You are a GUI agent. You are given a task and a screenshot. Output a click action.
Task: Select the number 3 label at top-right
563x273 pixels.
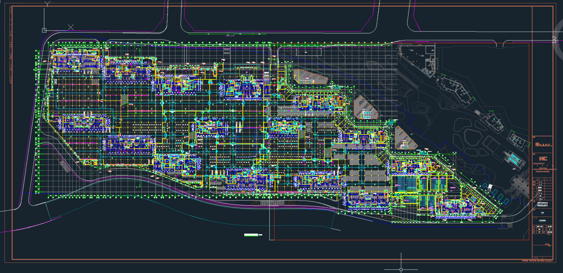pos(554,40)
